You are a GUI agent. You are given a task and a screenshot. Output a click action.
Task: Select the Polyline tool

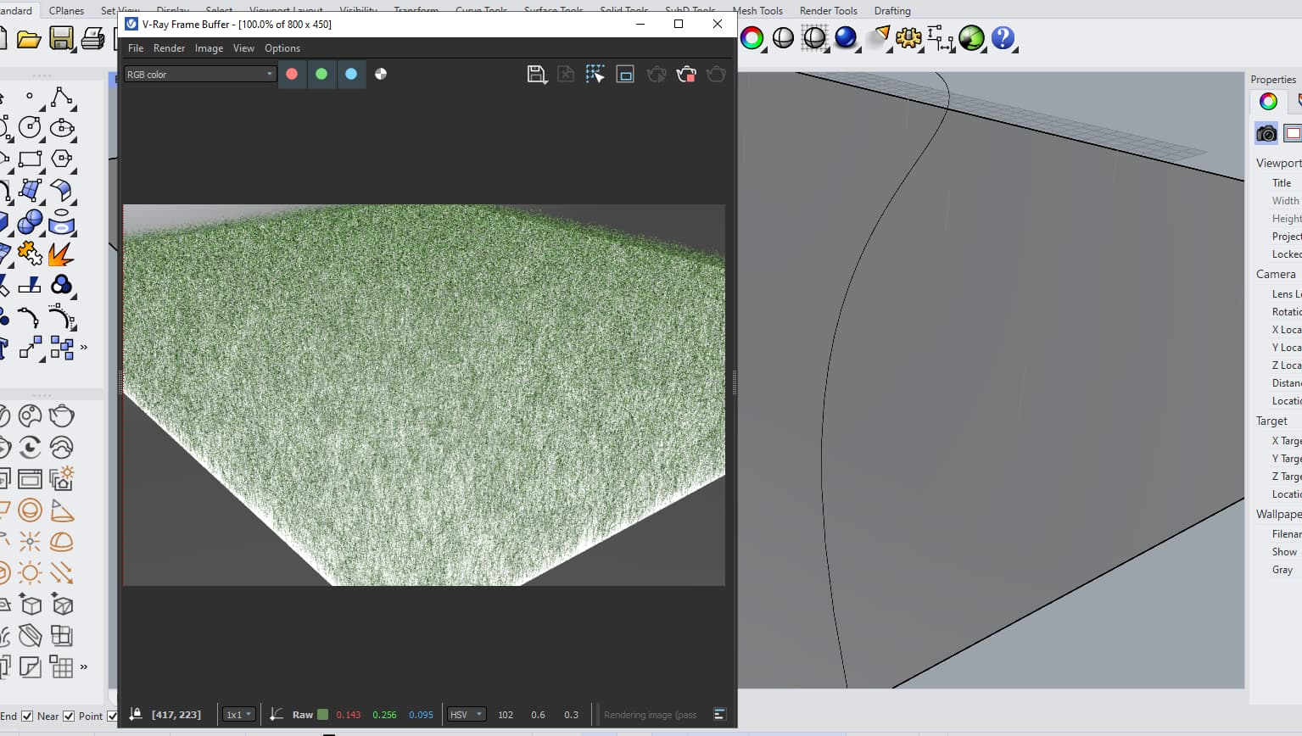pyautogui.click(x=61, y=98)
